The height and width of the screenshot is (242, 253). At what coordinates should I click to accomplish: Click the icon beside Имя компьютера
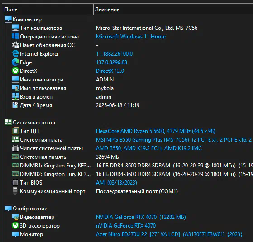15,80
